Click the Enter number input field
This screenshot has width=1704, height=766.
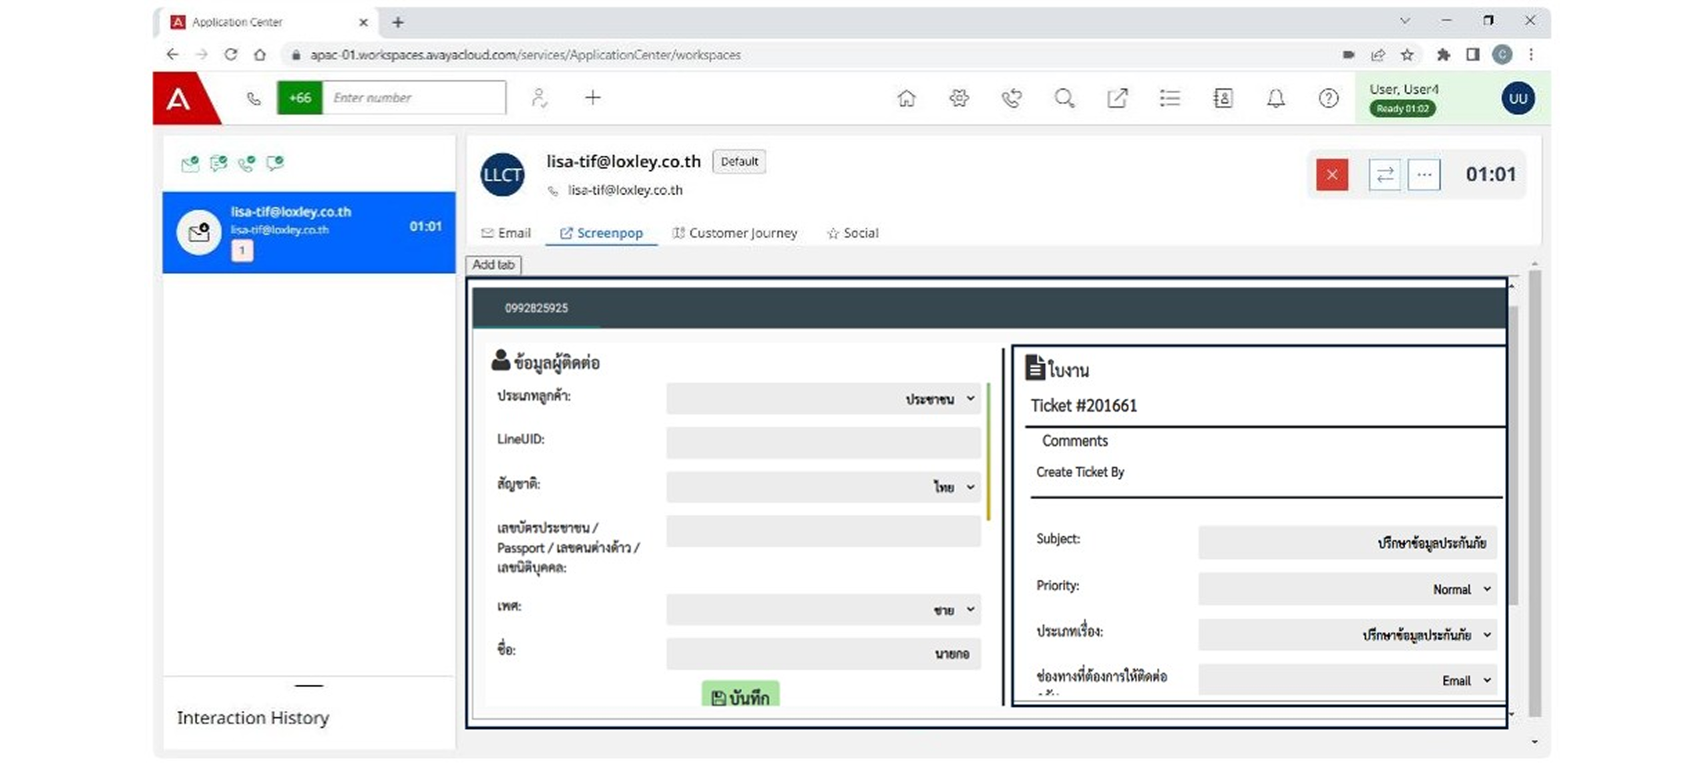point(413,98)
